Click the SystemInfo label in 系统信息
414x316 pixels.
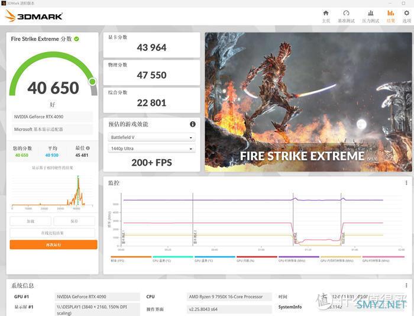290,307
